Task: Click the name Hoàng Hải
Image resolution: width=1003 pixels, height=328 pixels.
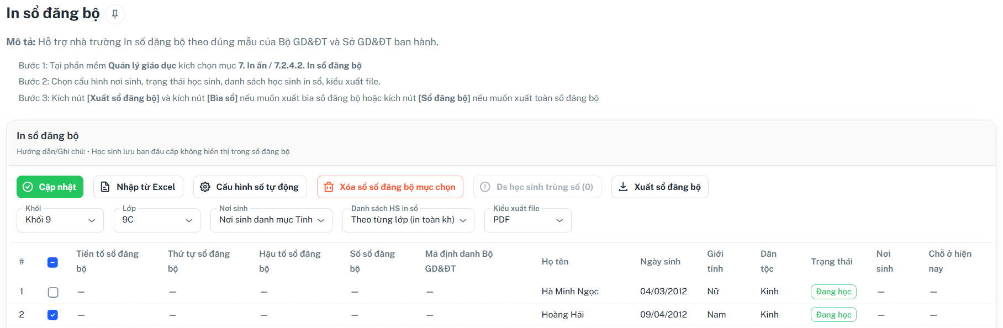Action: (562, 315)
